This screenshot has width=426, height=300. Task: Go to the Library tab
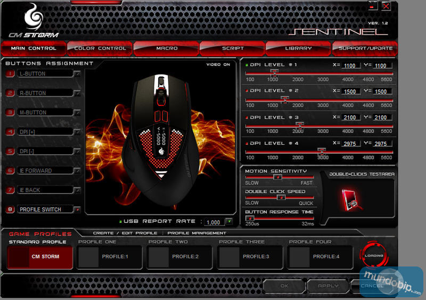pyautogui.click(x=298, y=48)
